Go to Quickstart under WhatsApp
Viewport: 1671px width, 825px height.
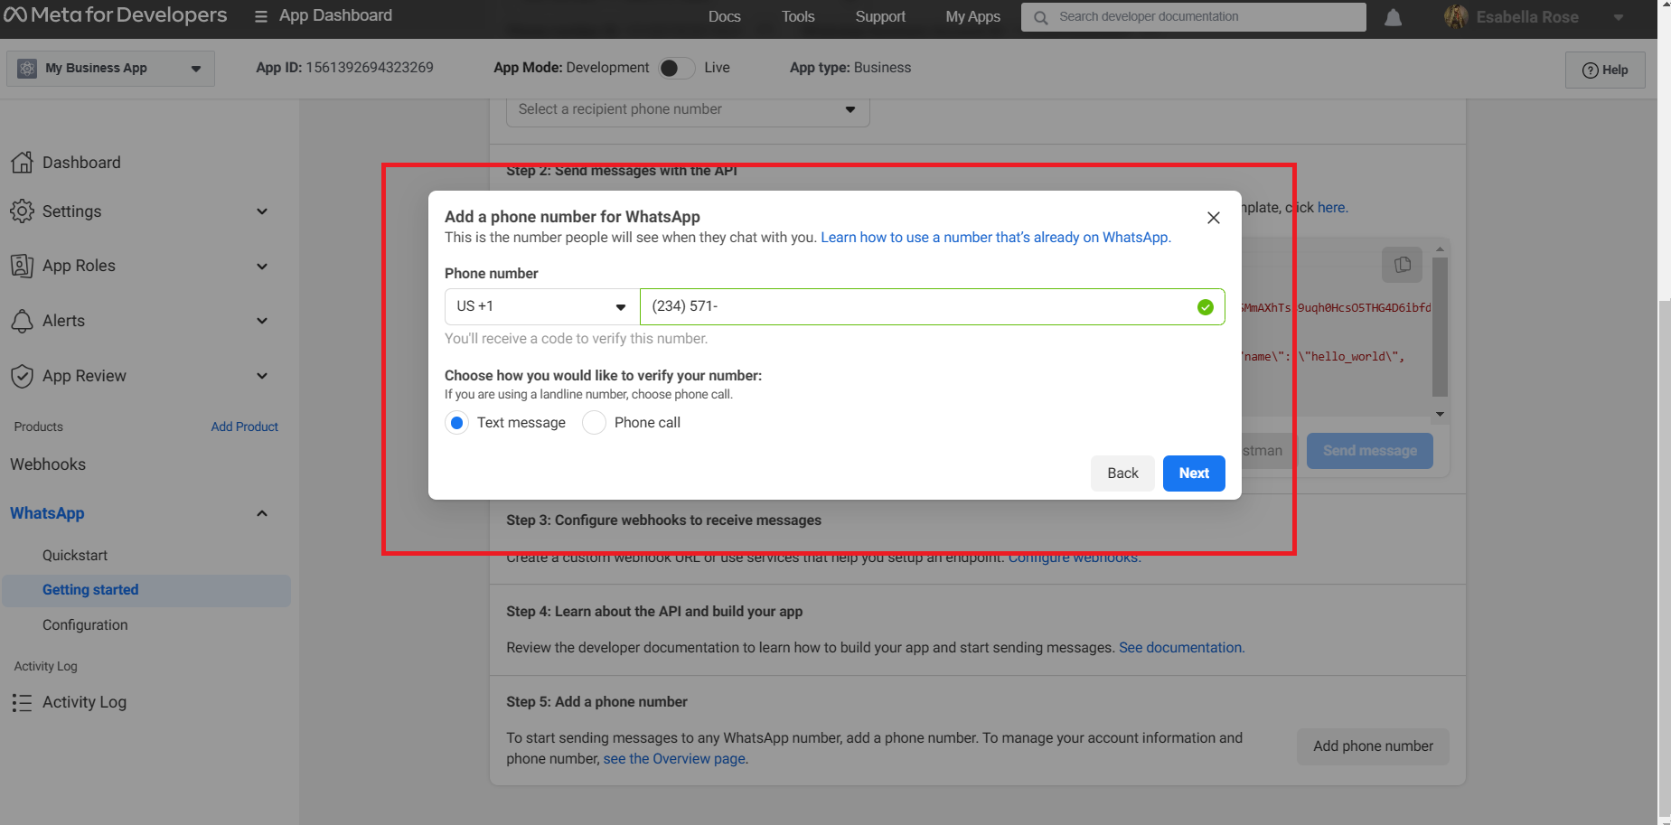(x=75, y=556)
